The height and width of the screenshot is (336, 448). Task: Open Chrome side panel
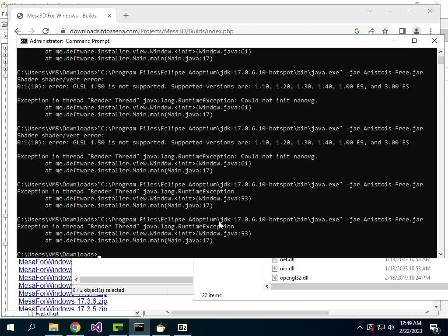point(402,31)
